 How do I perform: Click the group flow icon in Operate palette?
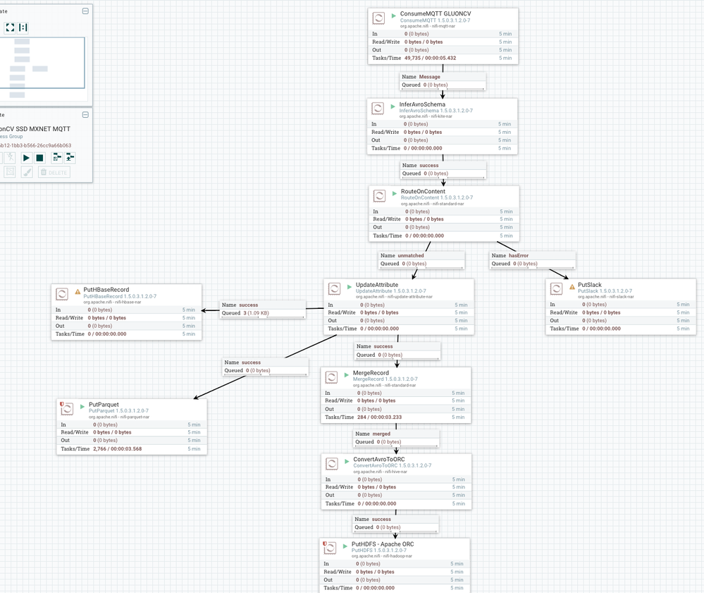coord(56,158)
